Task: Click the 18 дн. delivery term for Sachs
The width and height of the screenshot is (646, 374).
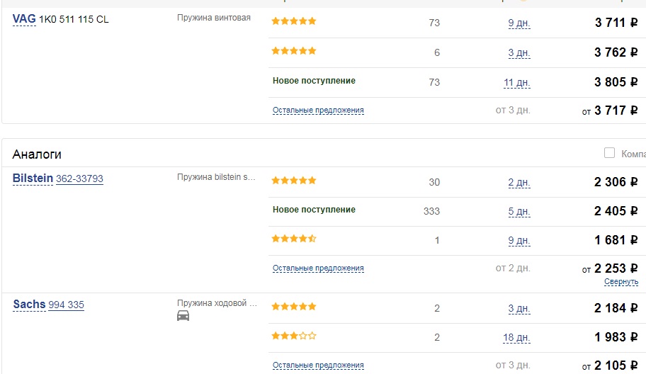Action: (516, 338)
